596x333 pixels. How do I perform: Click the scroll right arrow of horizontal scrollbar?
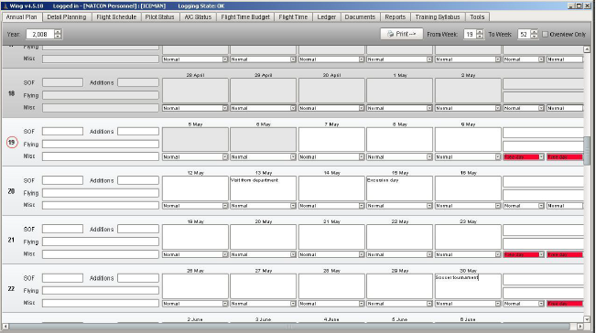(x=580, y=327)
